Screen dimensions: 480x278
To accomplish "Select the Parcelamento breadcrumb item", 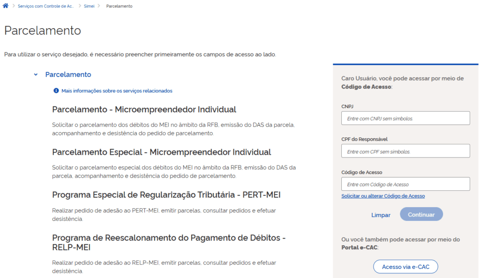I will click(x=119, y=6).
